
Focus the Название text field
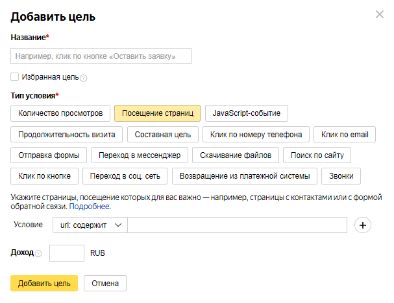point(101,56)
